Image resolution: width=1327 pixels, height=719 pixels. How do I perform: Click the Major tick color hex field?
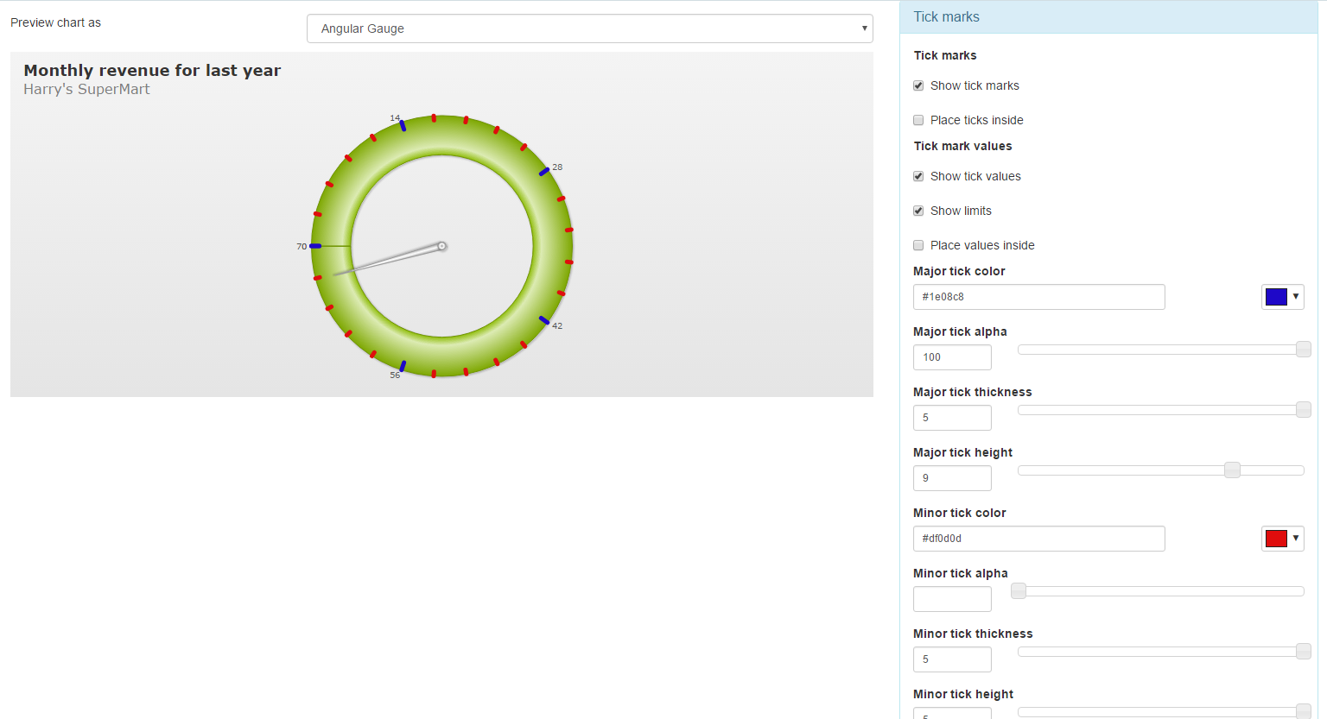tap(1038, 297)
